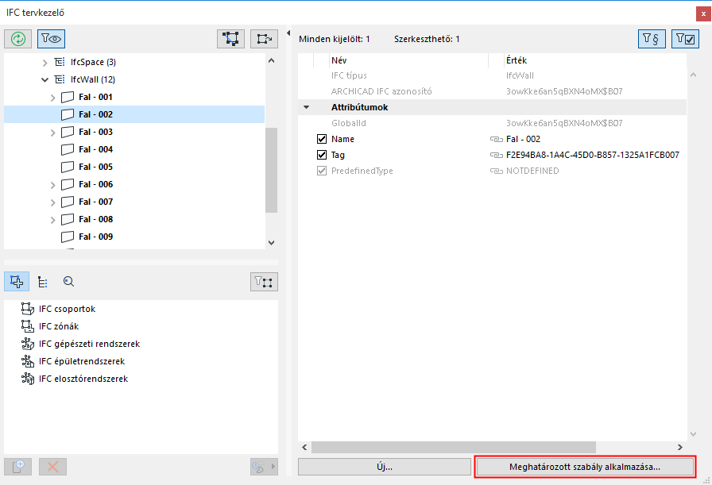Image resolution: width=712 pixels, height=485 pixels.
Task: Select IFC csoportok in the list
Action: tap(68, 309)
